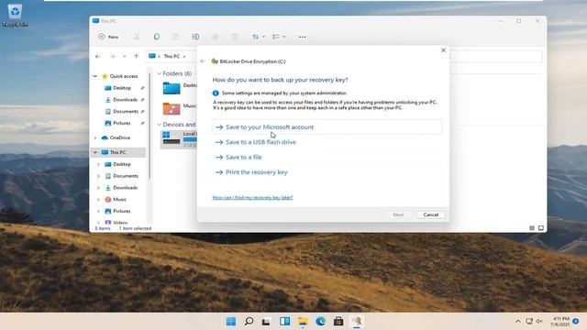The image size is (587, 330).
Task: Collapse the This PC tree node
Action: point(95,152)
